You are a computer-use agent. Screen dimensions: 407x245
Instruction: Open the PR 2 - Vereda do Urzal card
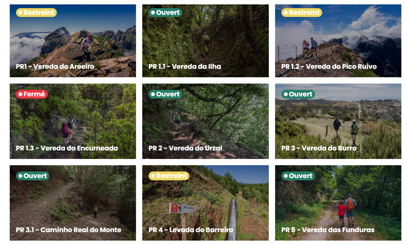[x=205, y=121]
